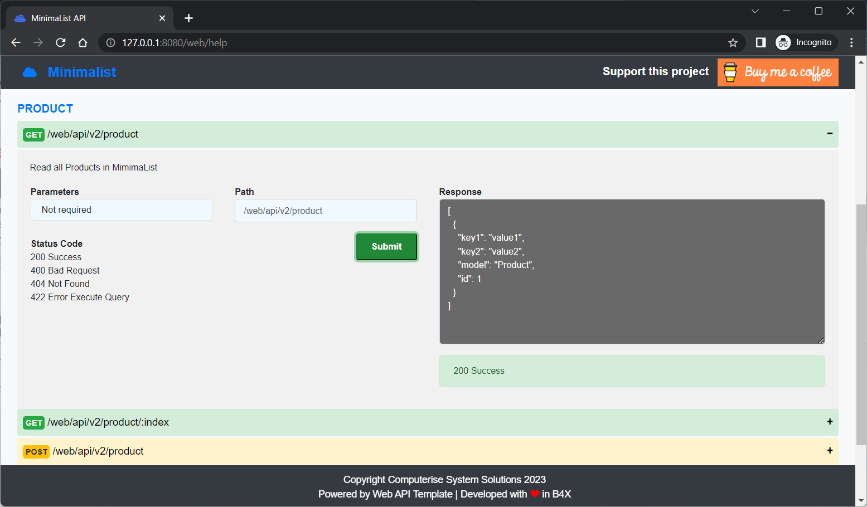This screenshot has height=507, width=867.
Task: Click the Buy me a coffee button
Action: click(x=778, y=72)
